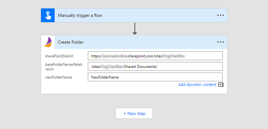Click the newFolderName field label
This screenshot has height=129, width=268.
(59, 77)
